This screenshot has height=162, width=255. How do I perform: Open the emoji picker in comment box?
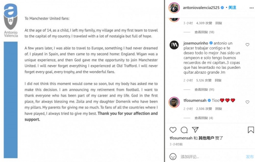click(173, 157)
